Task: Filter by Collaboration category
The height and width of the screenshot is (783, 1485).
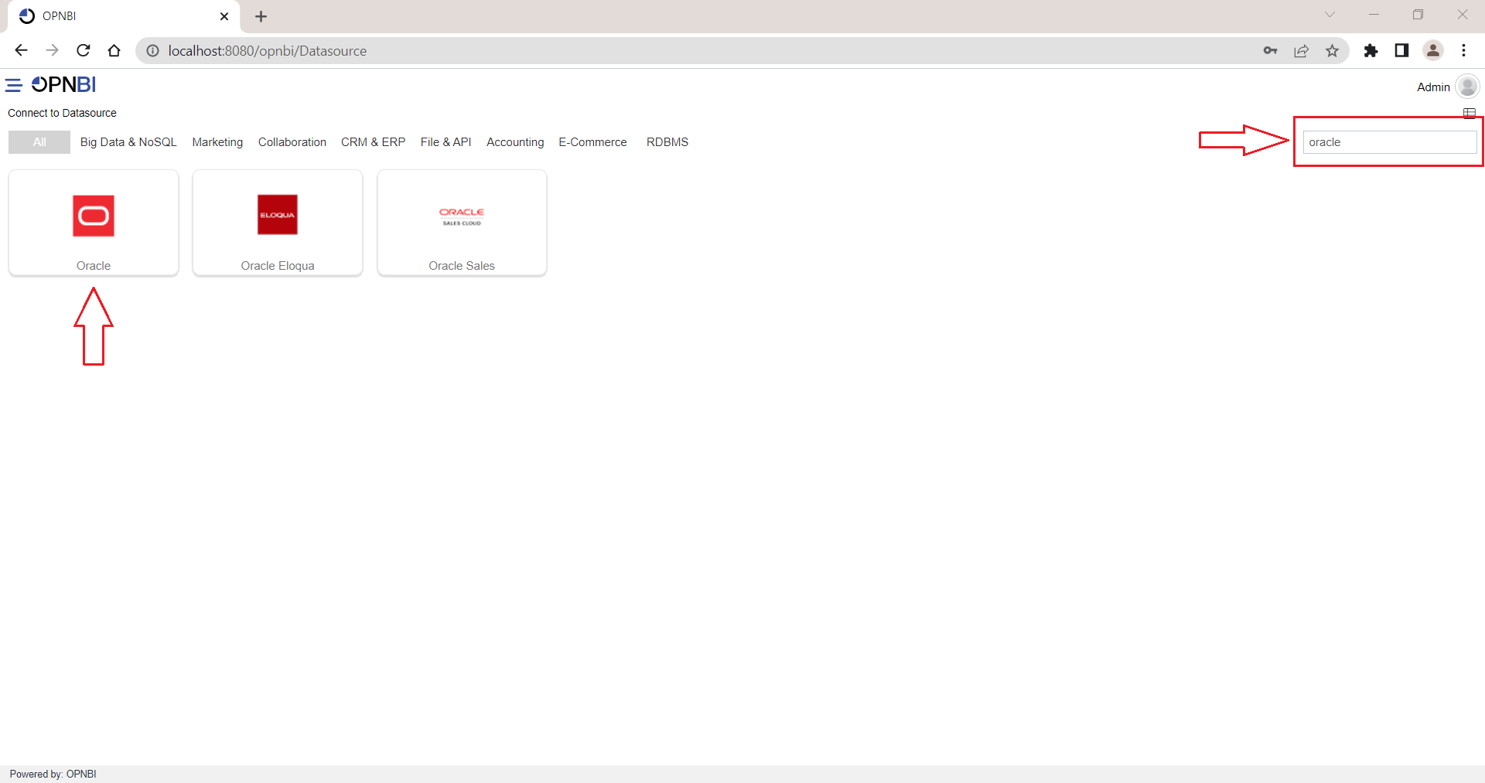Action: 292,142
